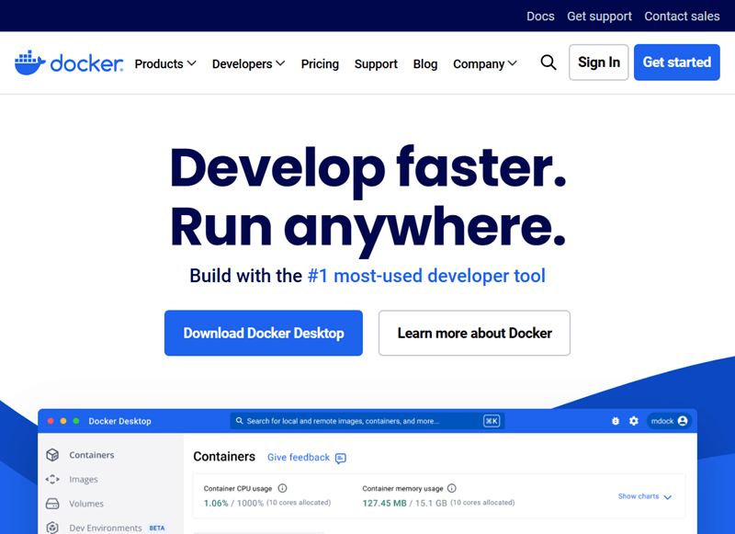Click the Download Docker Desktop button
Screen dimensions: 735x534
point(263,333)
